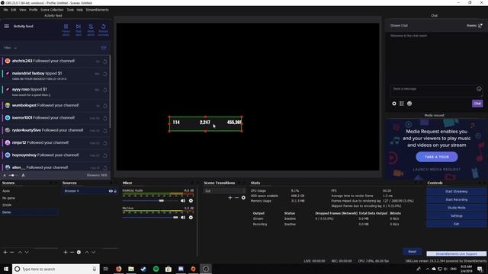Click the chat round points icon
The width and height of the screenshot is (488, 274).
pyautogui.click(x=409, y=104)
